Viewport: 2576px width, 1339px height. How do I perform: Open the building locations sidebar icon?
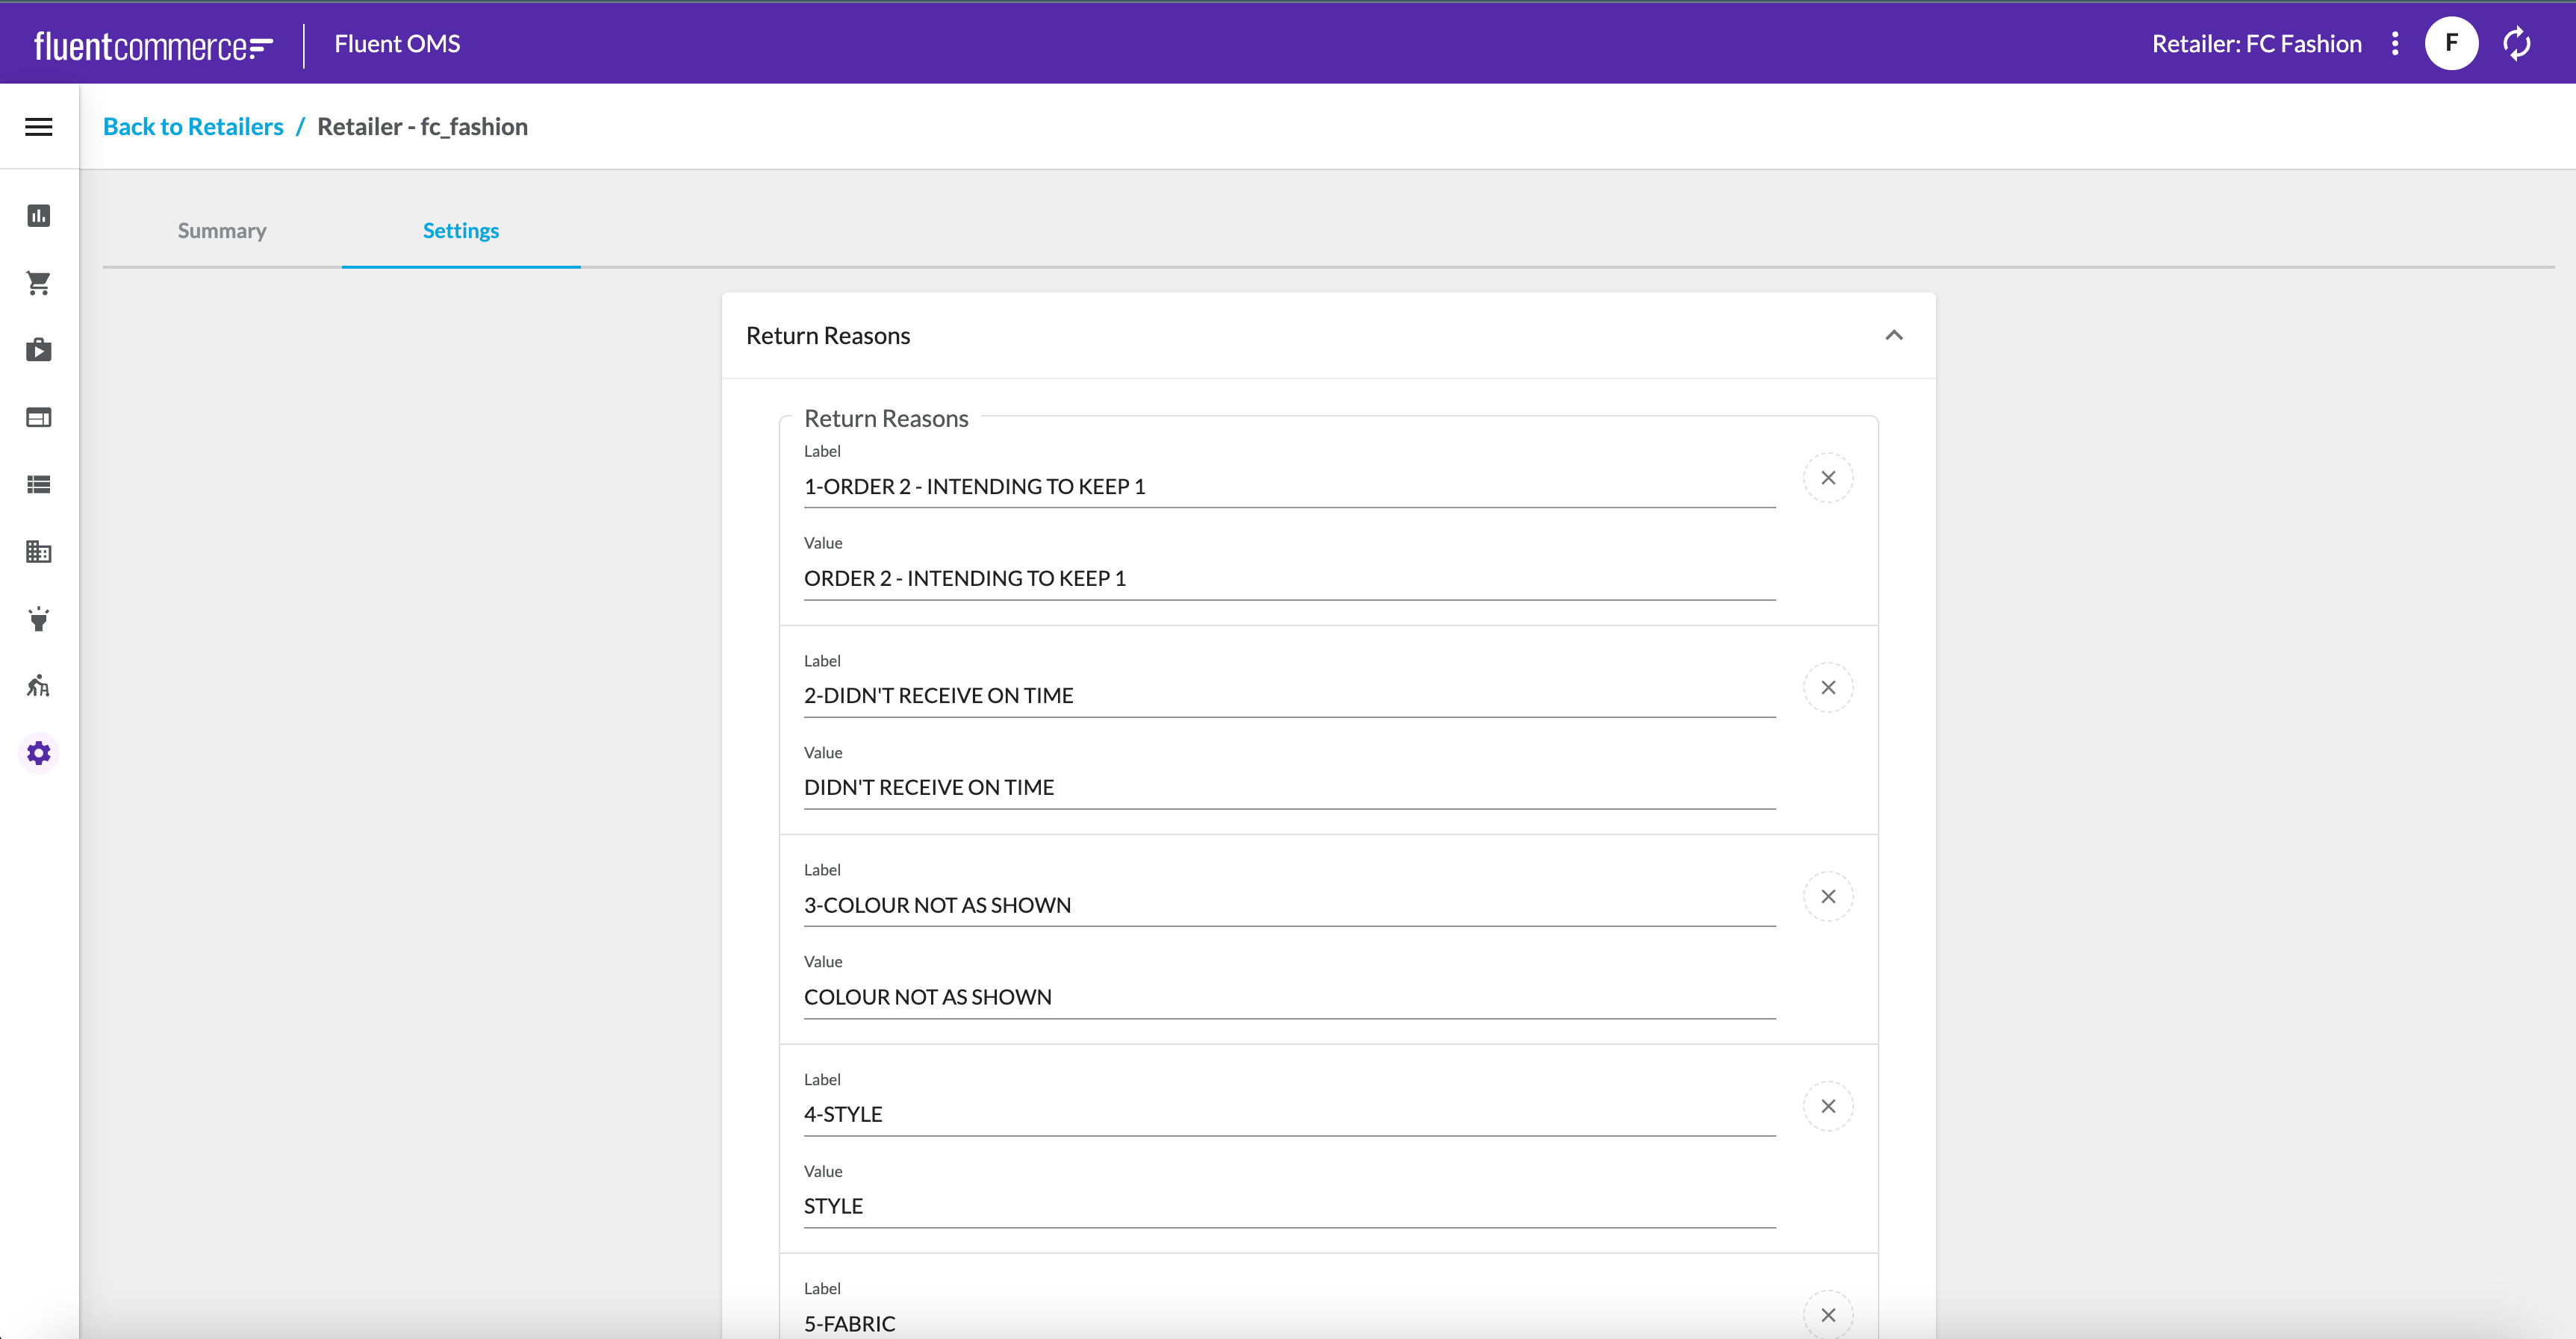39,552
